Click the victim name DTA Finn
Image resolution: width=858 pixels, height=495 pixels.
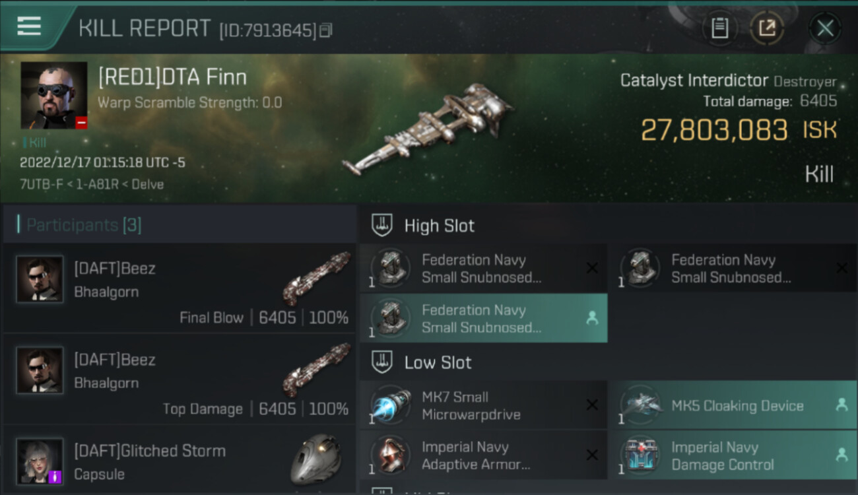click(172, 77)
